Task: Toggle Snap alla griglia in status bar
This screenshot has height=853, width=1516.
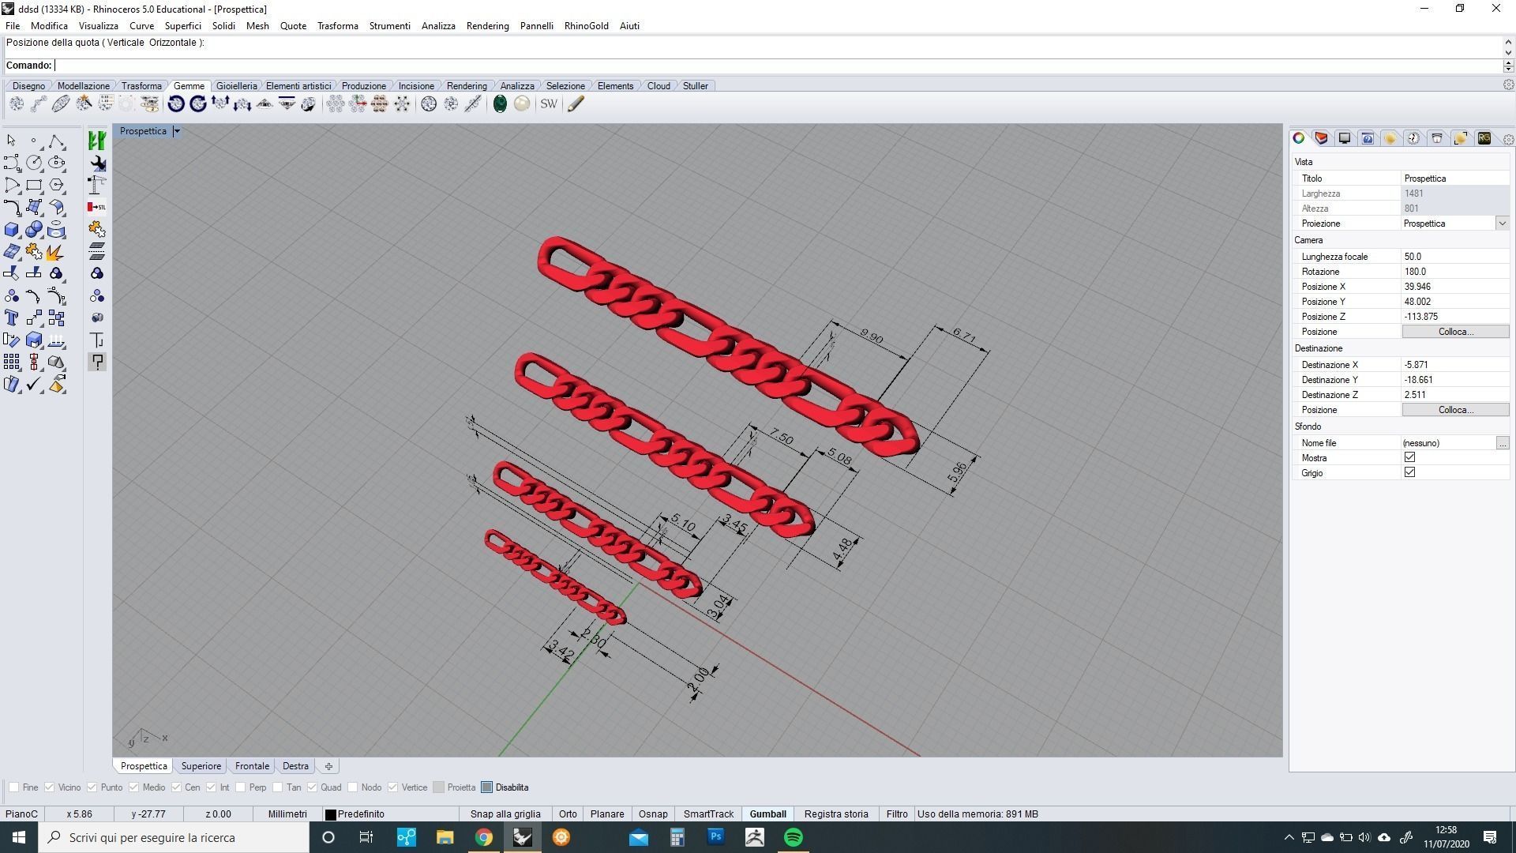Action: coord(505,814)
